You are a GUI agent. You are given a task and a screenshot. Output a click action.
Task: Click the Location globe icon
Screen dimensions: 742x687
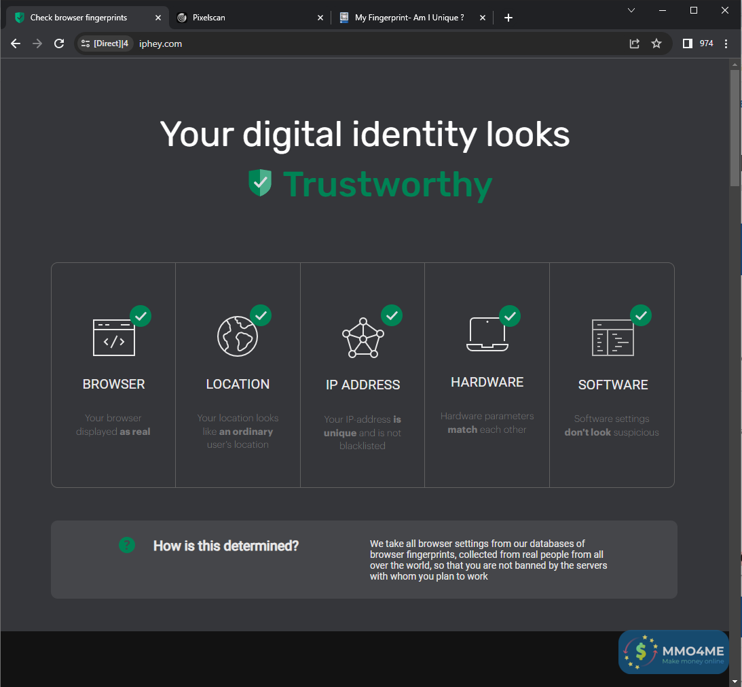tap(238, 336)
